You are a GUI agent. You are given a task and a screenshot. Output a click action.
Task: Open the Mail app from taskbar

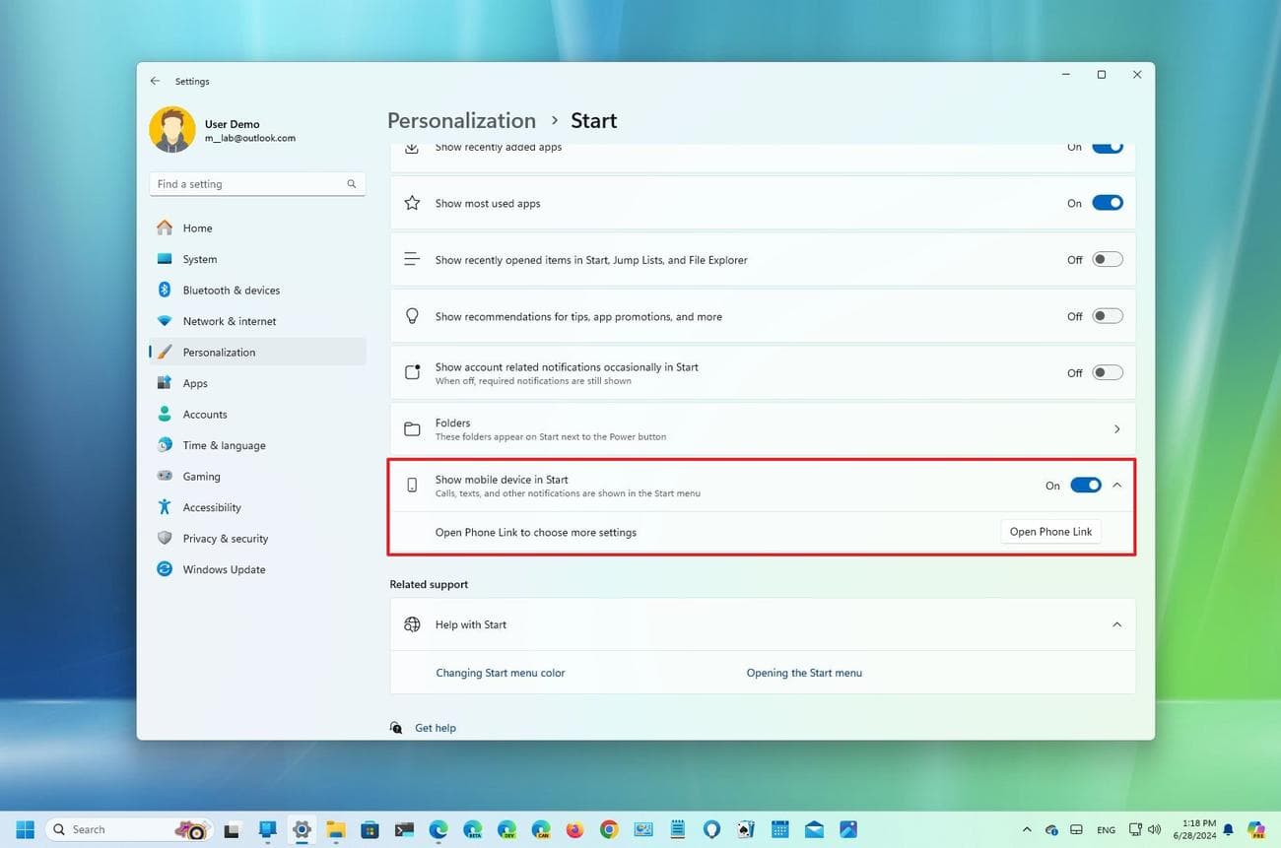[x=814, y=829]
